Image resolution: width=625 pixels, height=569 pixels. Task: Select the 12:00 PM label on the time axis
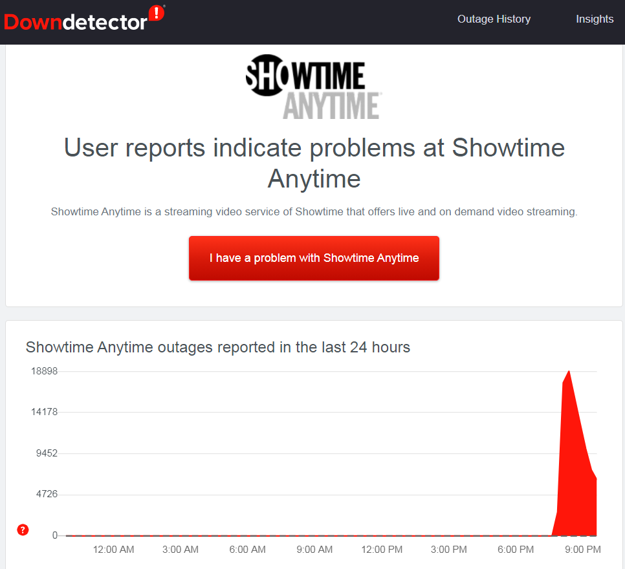(381, 550)
